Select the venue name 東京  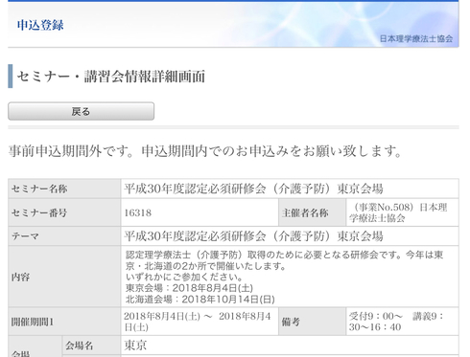(x=135, y=346)
